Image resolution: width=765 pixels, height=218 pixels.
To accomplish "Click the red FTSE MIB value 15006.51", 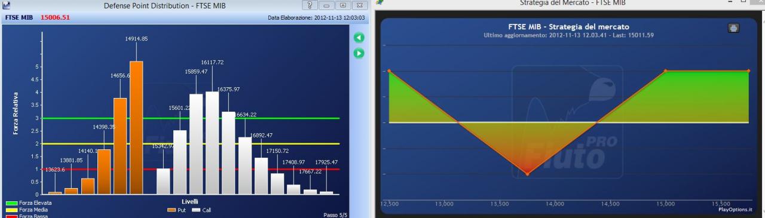I will pyautogui.click(x=56, y=18).
